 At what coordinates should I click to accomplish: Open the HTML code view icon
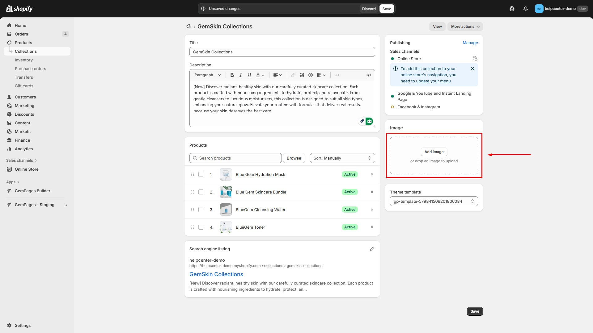tap(369, 75)
